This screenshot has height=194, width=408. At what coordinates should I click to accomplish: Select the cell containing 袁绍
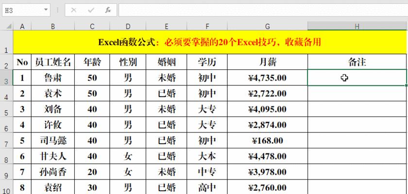(x=53, y=187)
